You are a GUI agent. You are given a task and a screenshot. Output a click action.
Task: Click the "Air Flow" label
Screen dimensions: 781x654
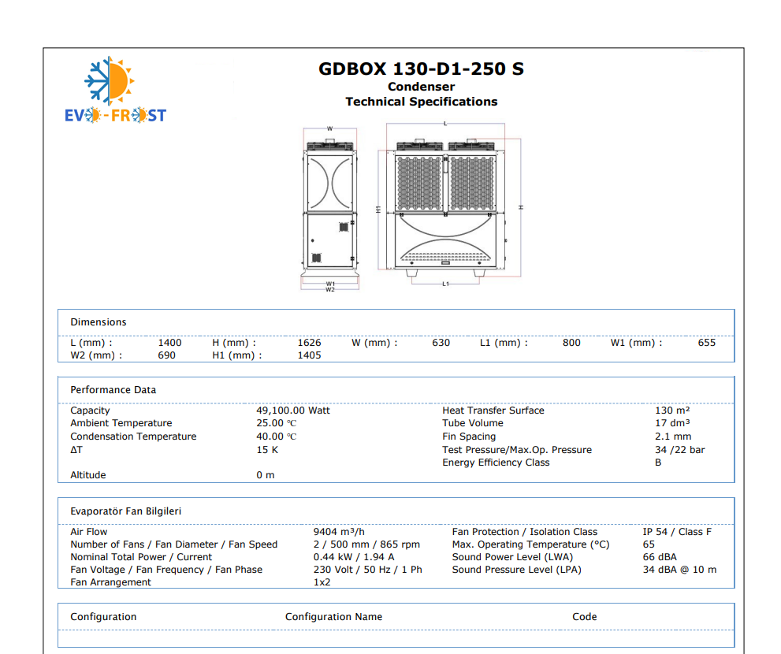pos(88,532)
